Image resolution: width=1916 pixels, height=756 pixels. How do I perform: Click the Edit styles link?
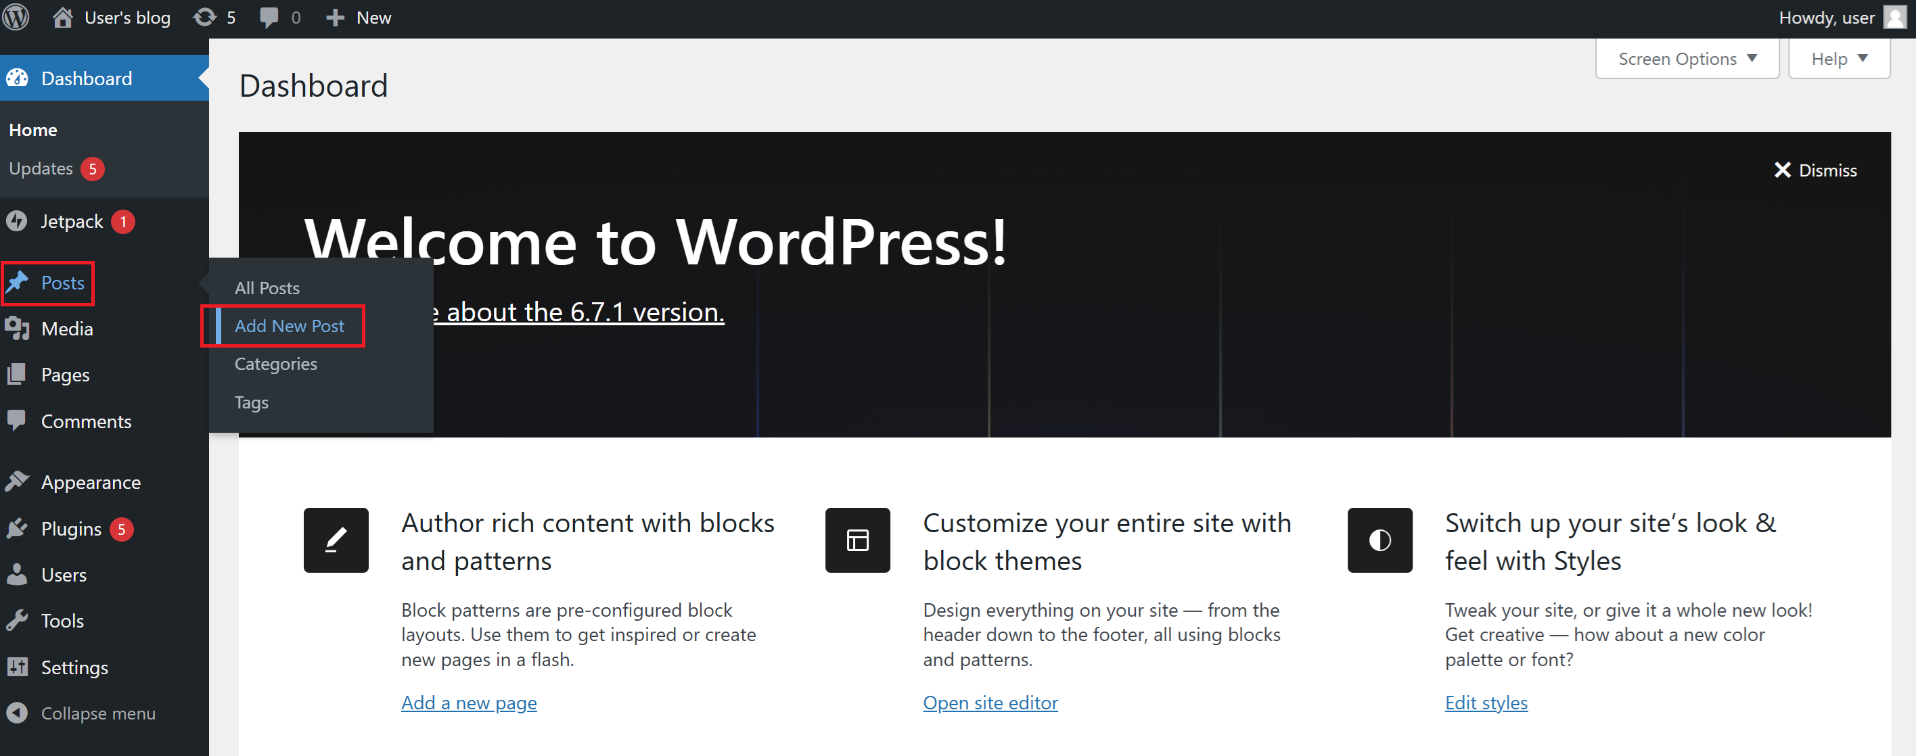point(1485,703)
